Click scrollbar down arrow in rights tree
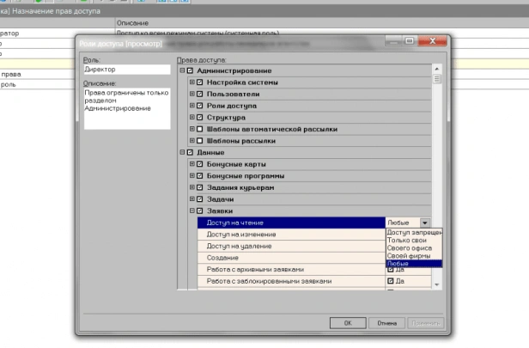 [437, 285]
